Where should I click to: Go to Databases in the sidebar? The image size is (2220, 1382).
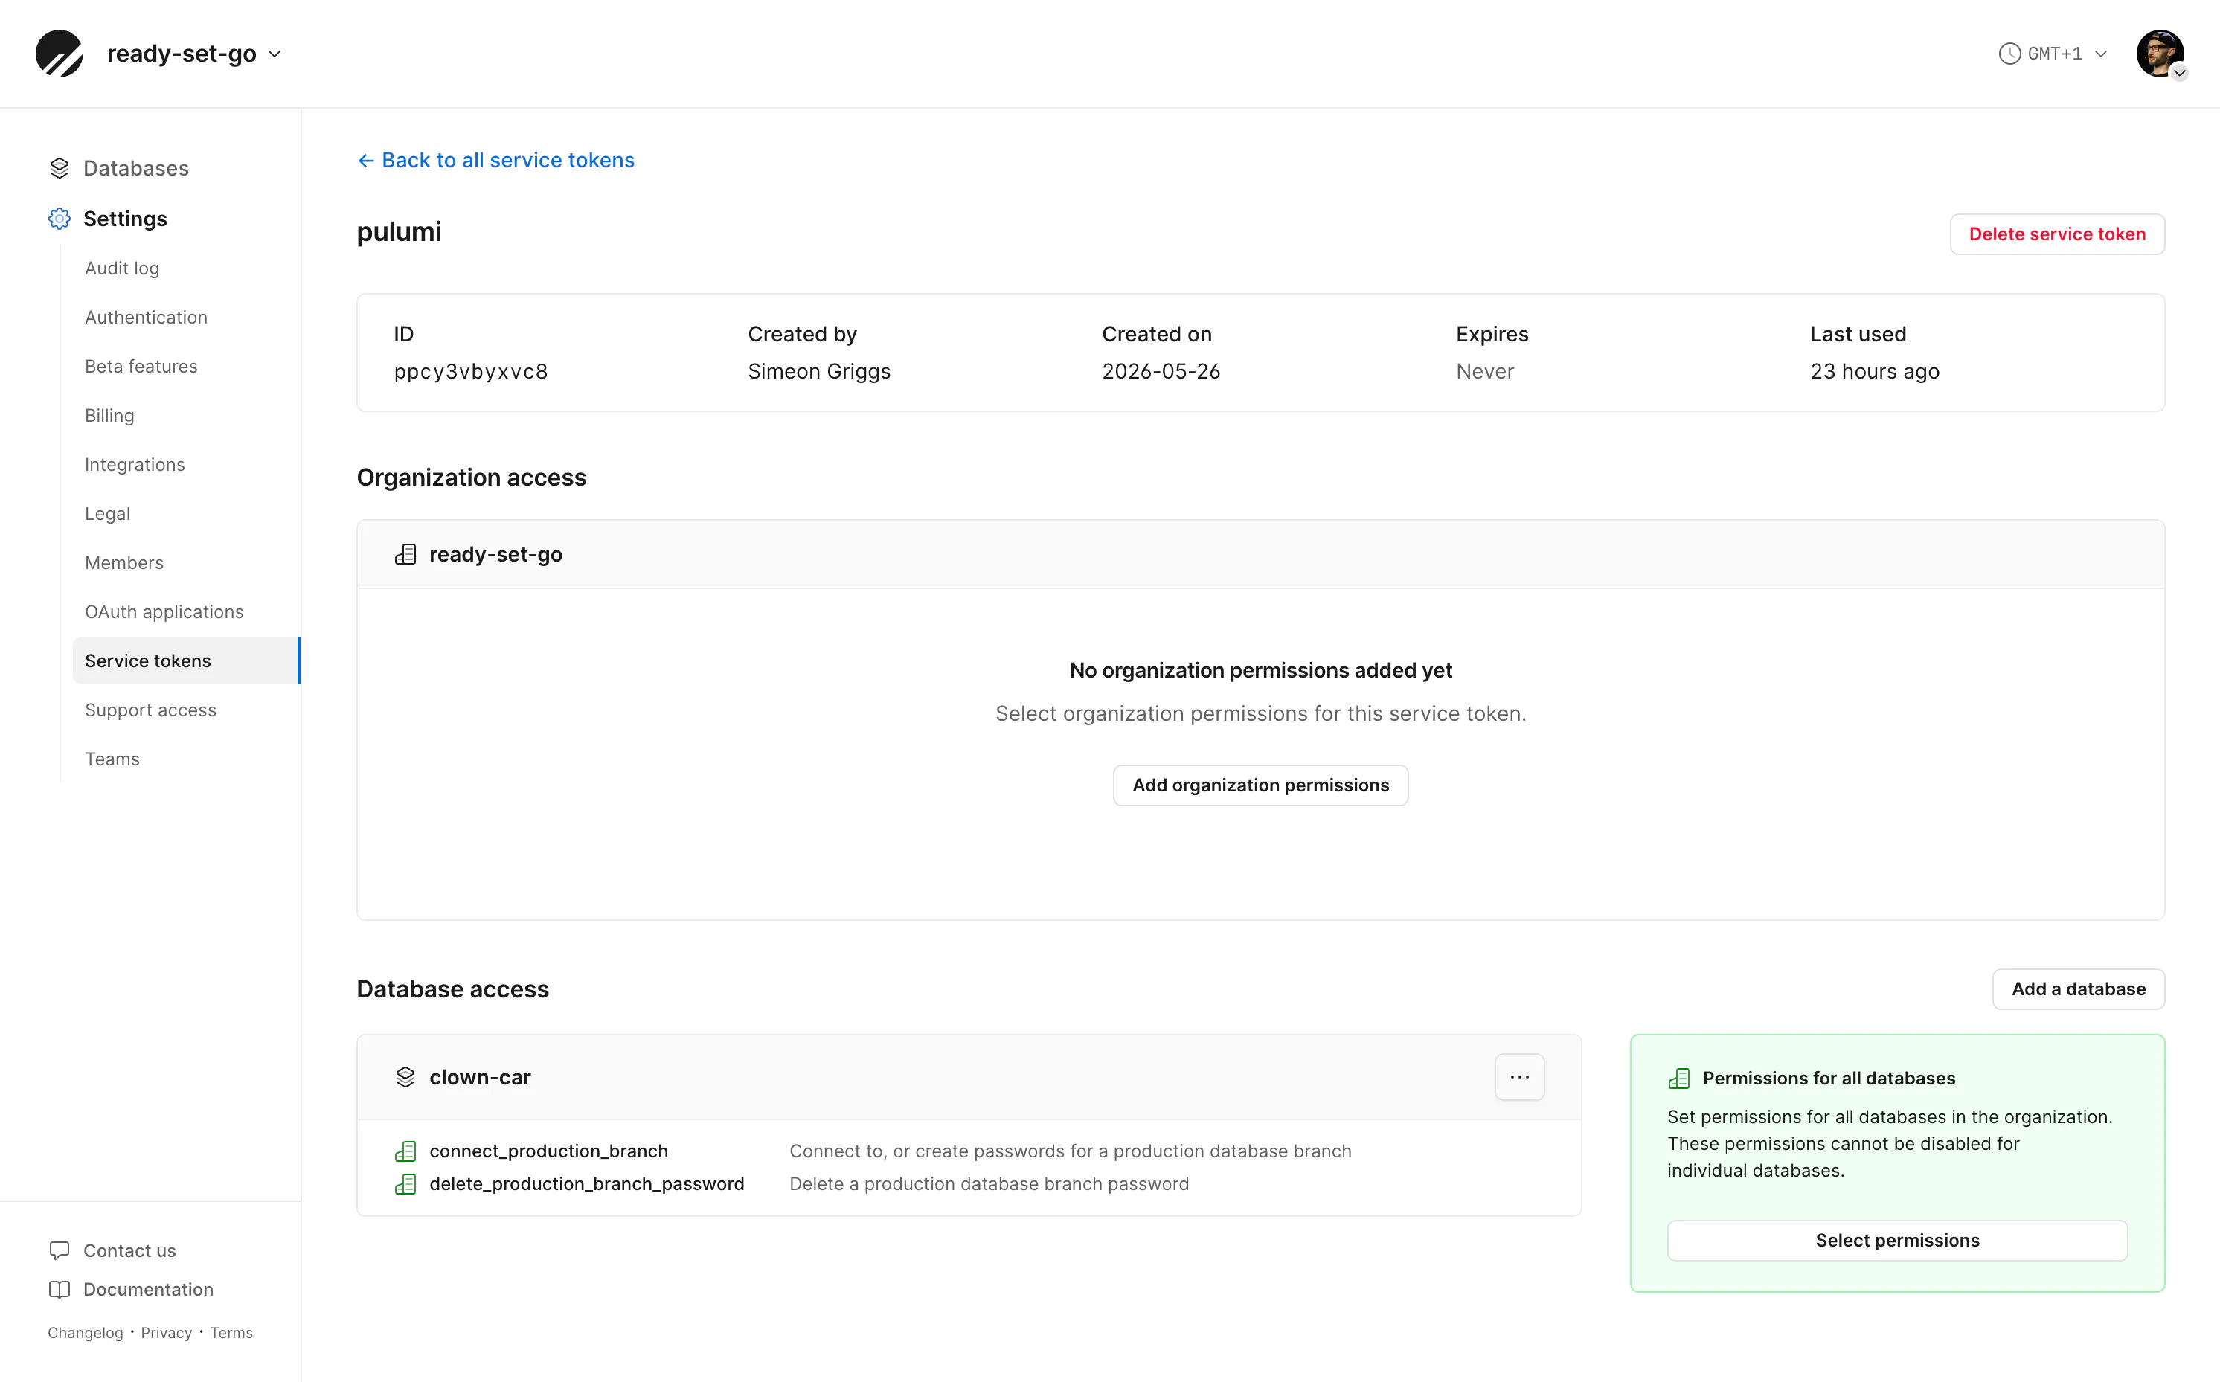point(136,168)
